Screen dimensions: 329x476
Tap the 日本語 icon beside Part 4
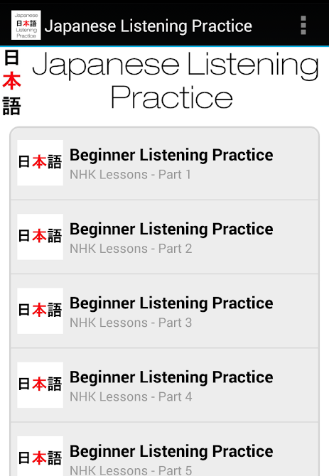click(x=40, y=385)
